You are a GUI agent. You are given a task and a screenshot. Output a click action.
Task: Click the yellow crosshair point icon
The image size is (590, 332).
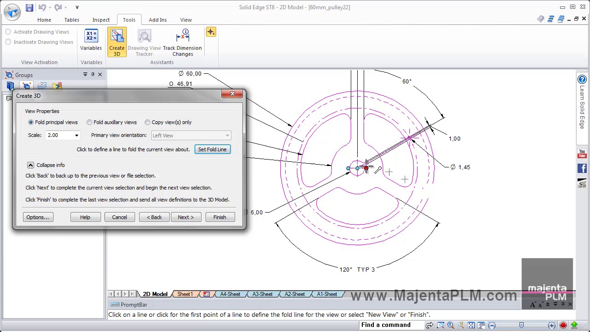pyautogui.click(x=211, y=32)
